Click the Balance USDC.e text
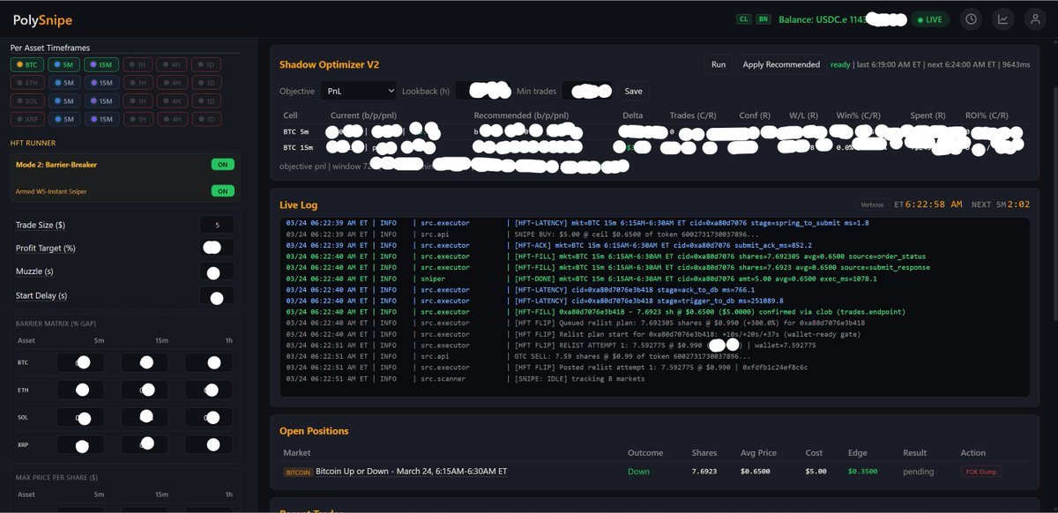 coord(821,19)
